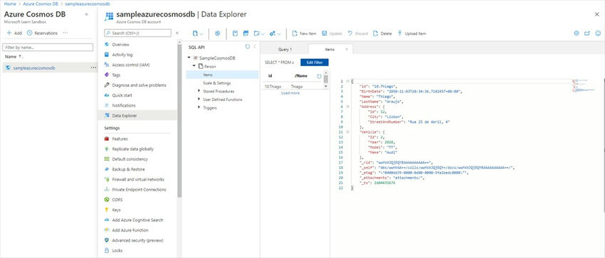Collapse the Person container node
The image size is (605, 258).
[194, 66]
